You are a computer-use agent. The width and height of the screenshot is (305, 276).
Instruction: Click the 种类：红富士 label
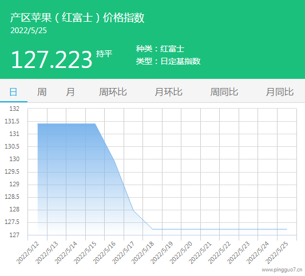[160, 49]
